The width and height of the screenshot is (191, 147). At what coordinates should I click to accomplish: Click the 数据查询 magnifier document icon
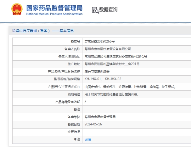tap(96, 10)
